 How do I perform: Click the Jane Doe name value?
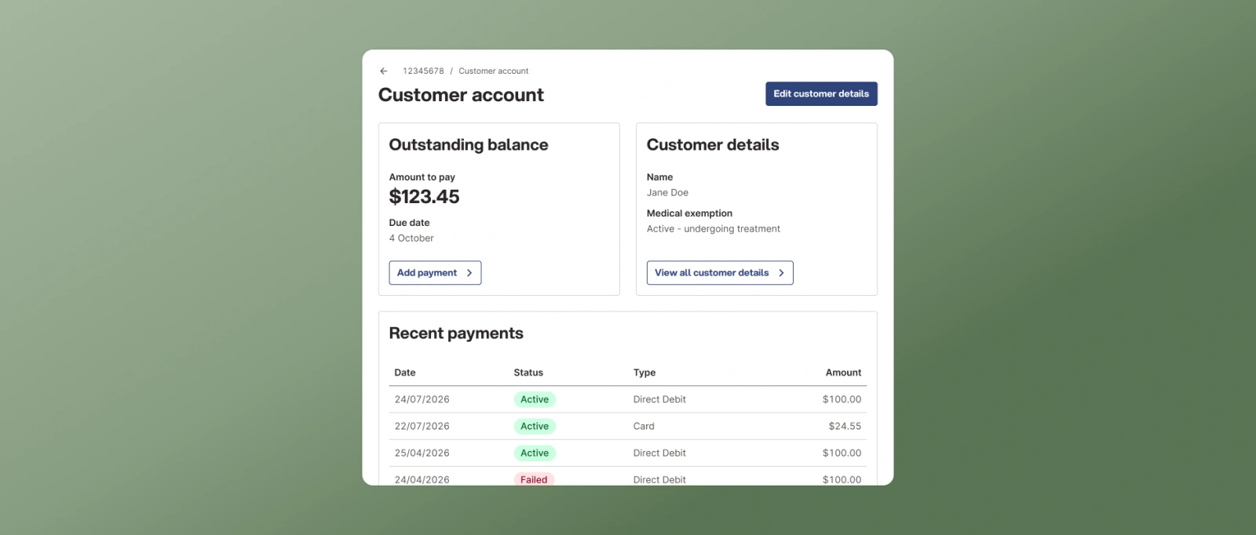(667, 193)
